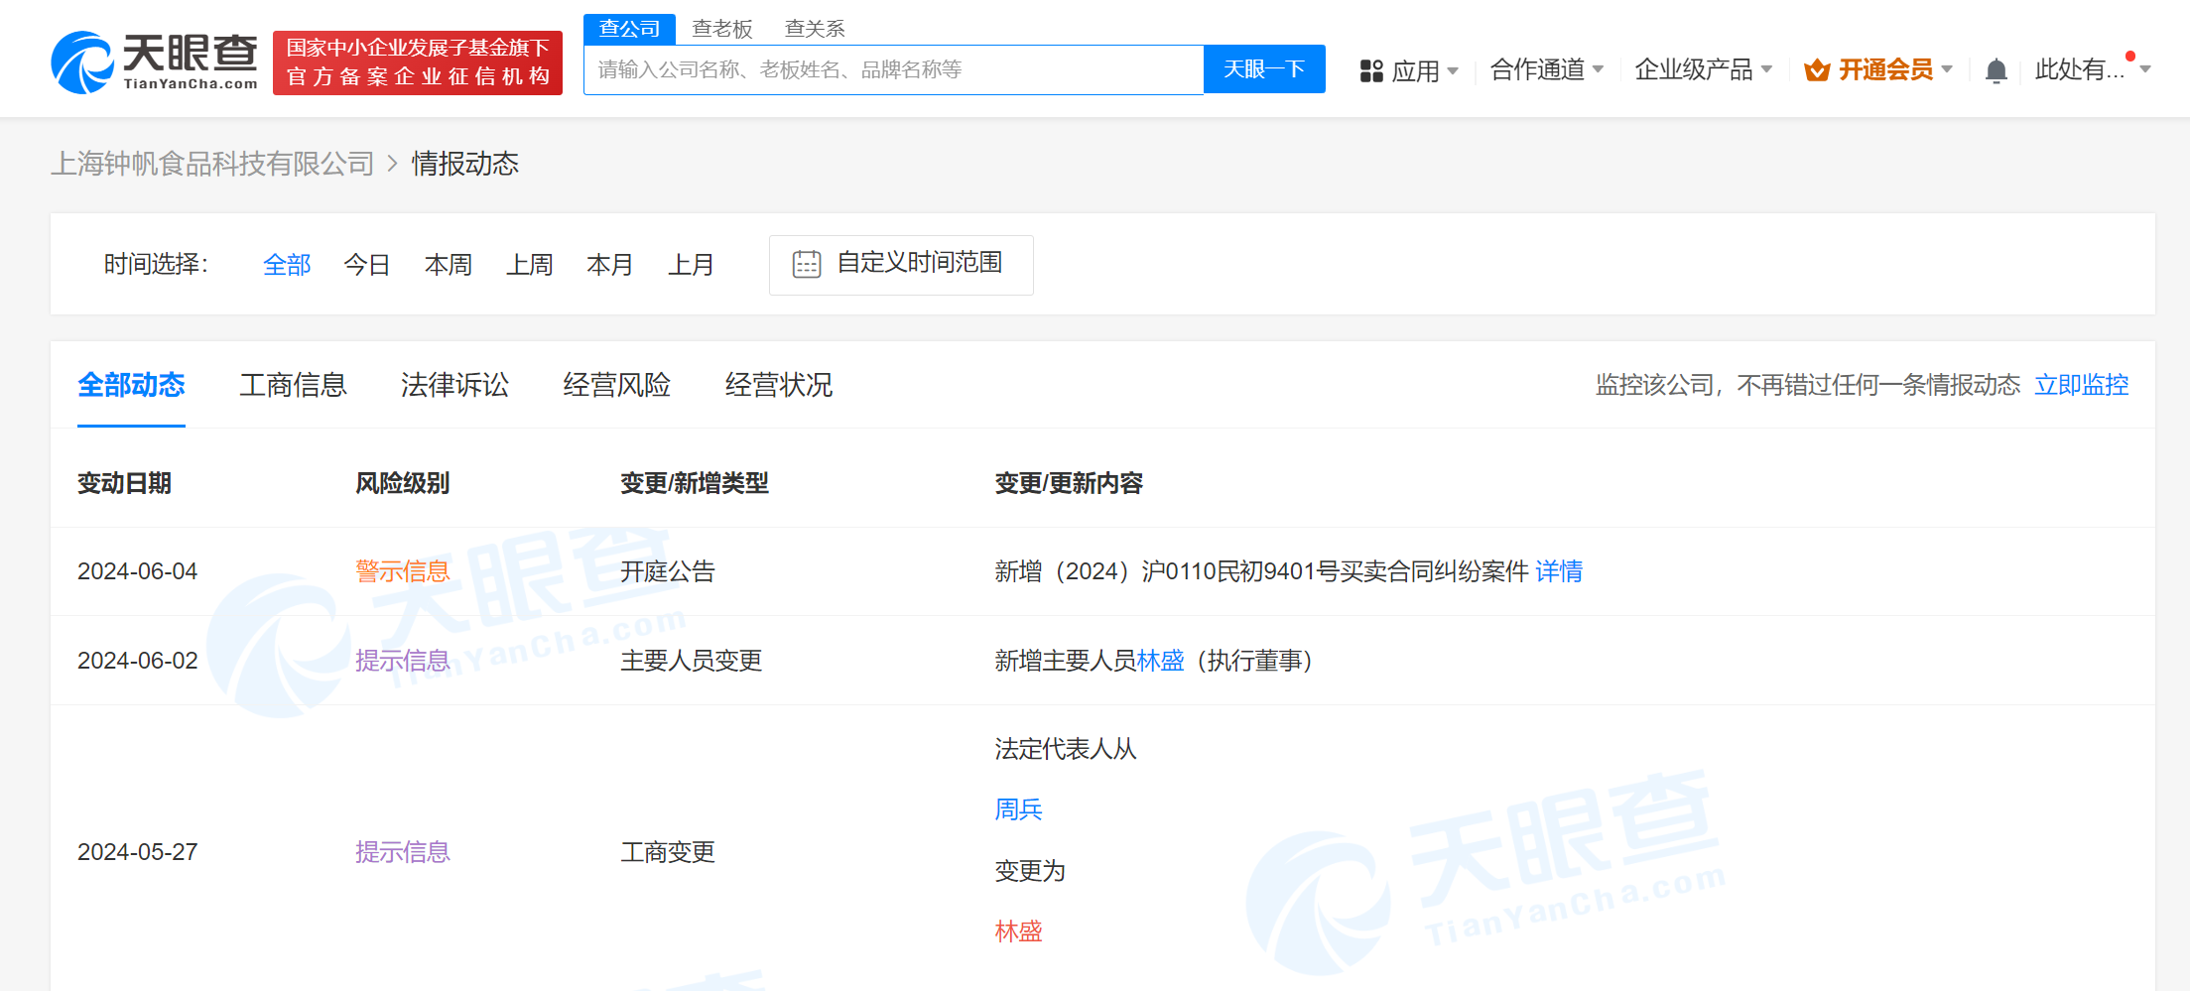The height and width of the screenshot is (991, 2190).
Task: Open the 工商信息 tab
Action: [293, 386]
